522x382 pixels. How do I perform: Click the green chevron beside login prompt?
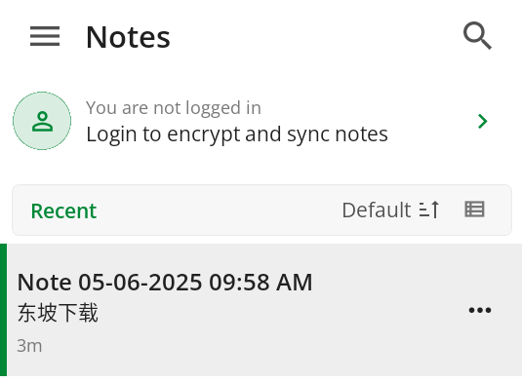click(482, 121)
